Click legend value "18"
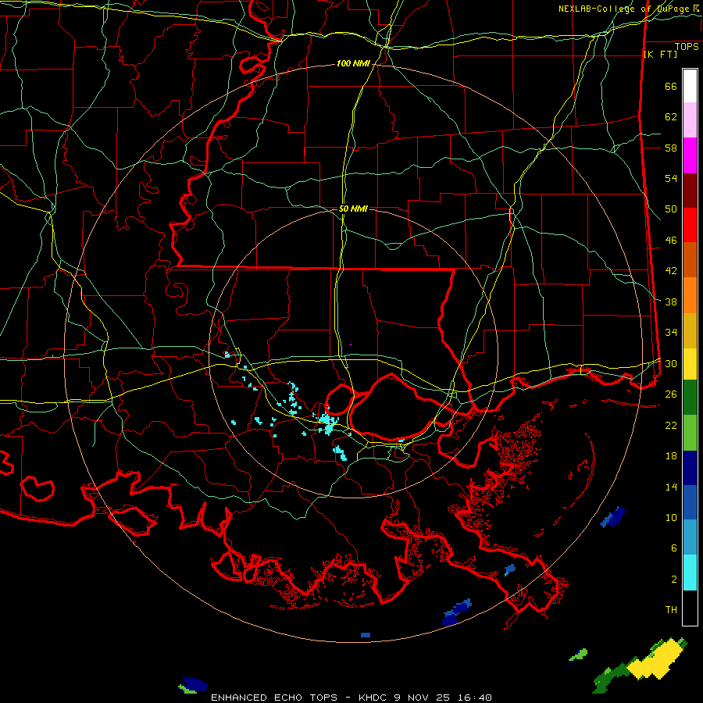The width and height of the screenshot is (703, 703). [671, 456]
